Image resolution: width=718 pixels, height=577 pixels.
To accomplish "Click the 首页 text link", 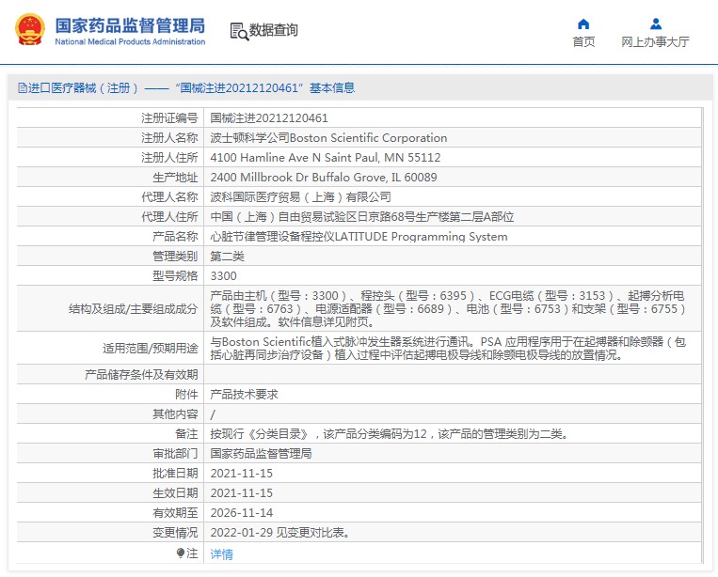I will pos(583,42).
